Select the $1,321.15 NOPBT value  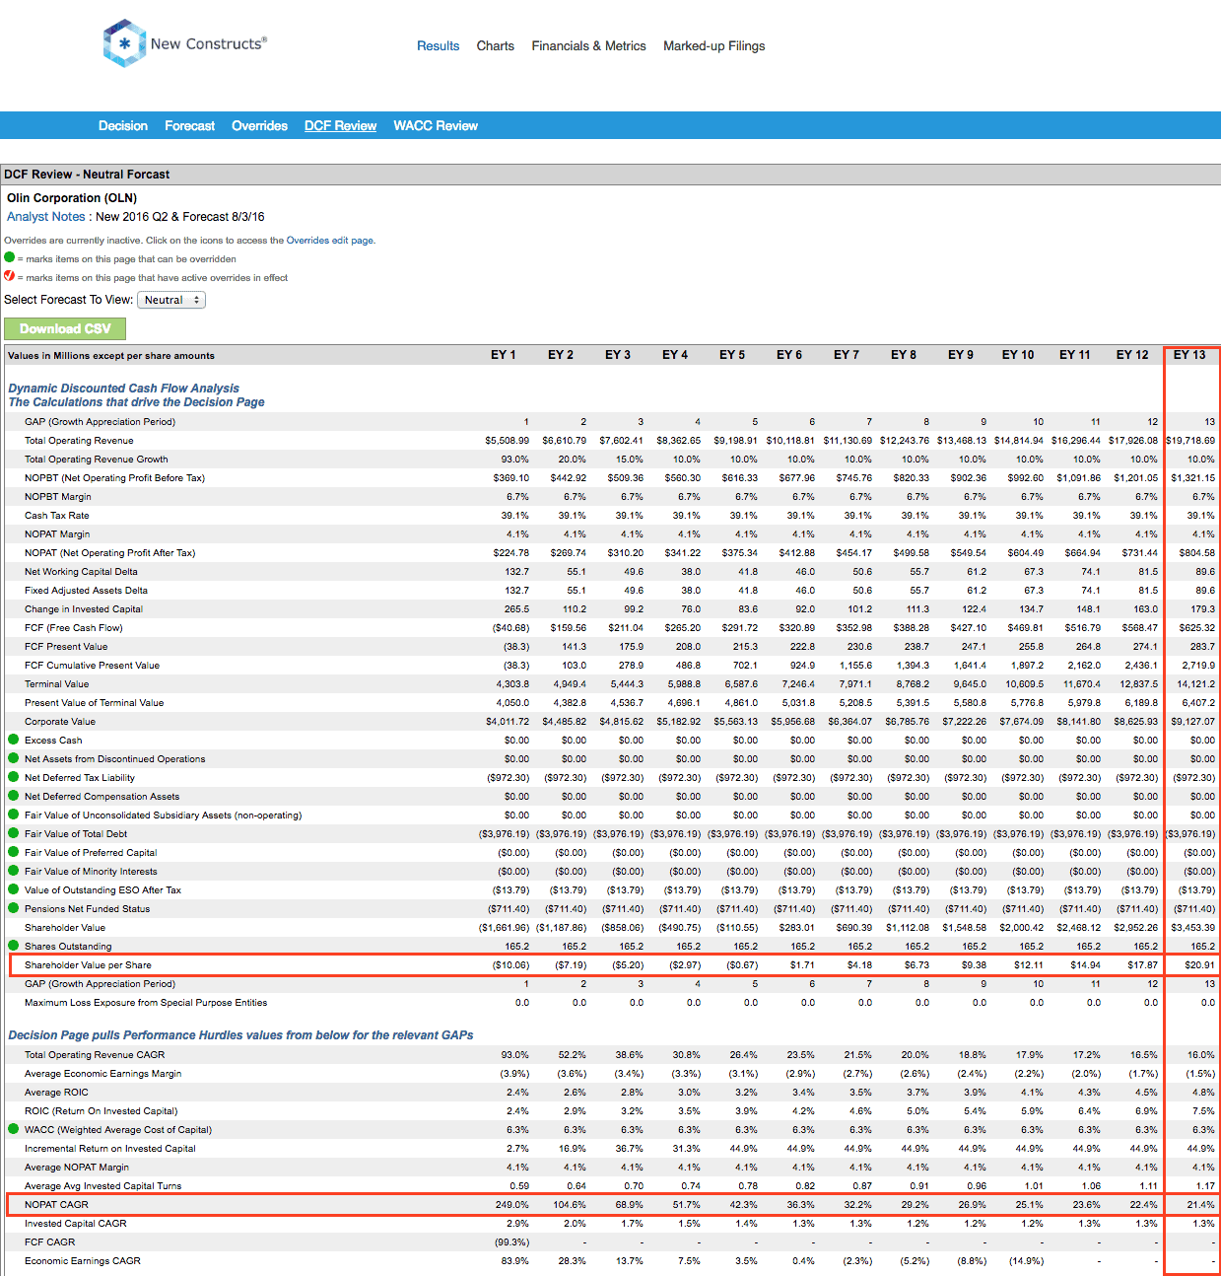1193,478
